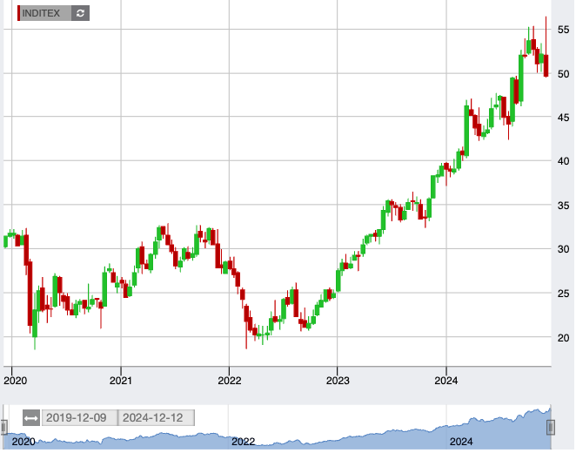The image size is (576, 453).
Task: Grab the right navigator range handle
Action: pyautogui.click(x=550, y=428)
